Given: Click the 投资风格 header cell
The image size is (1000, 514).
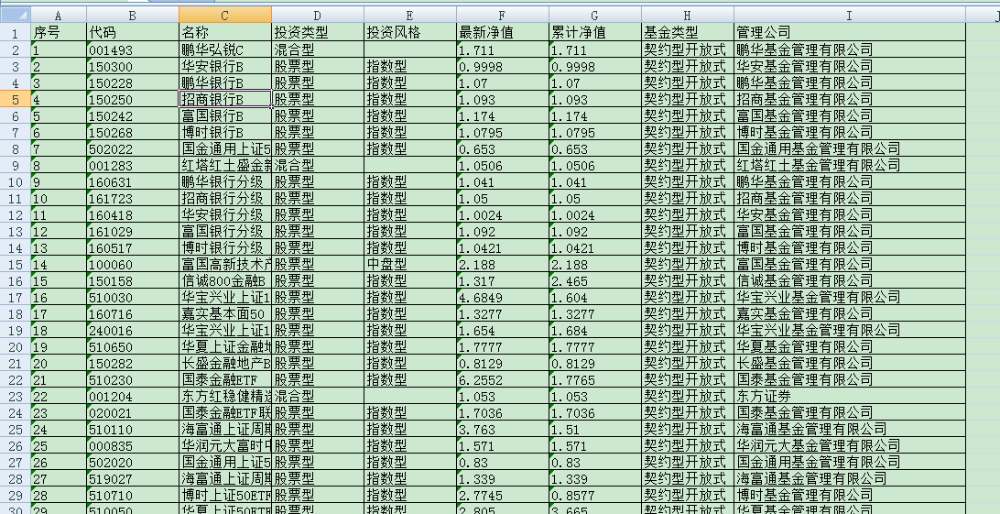Looking at the screenshot, I should [410, 32].
